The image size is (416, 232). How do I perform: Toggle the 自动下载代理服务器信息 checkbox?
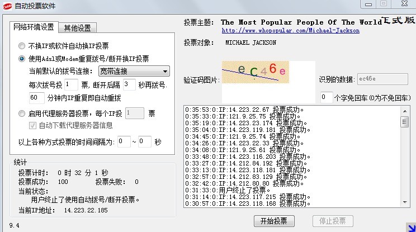click(33, 125)
